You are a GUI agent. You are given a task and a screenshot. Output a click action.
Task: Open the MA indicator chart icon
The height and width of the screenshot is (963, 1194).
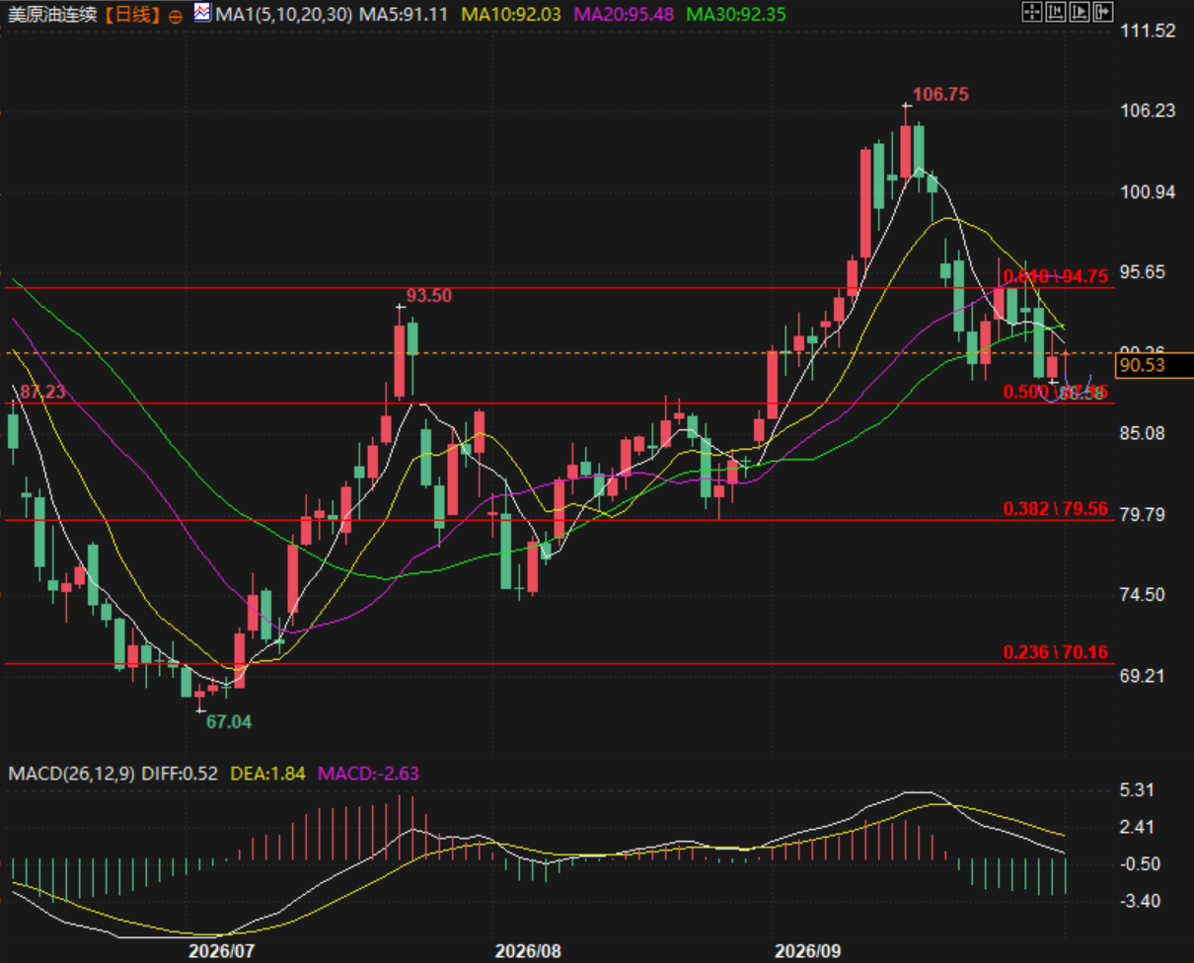point(202,14)
